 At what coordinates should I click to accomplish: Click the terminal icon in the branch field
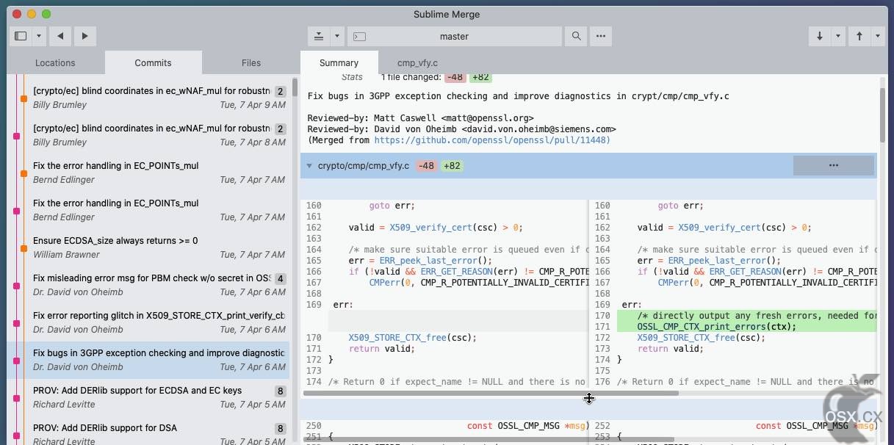click(359, 36)
